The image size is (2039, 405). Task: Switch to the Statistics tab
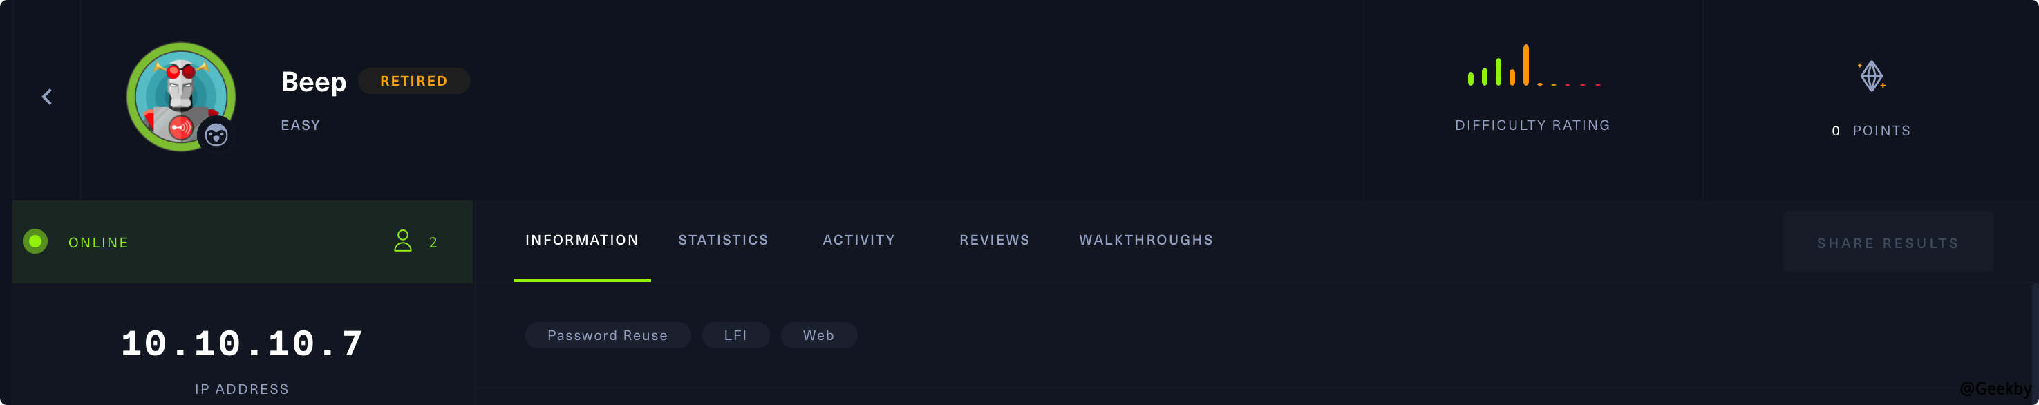[x=723, y=241]
